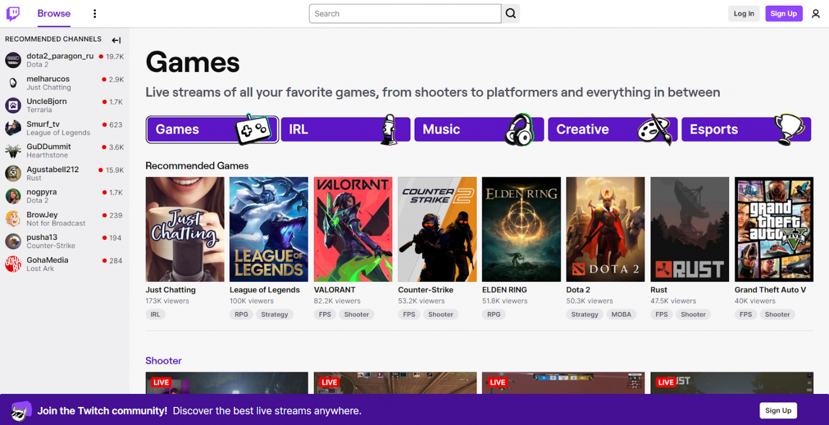The width and height of the screenshot is (829, 425).
Task: Click the UncleBjorn channel name
Action: tap(47, 102)
